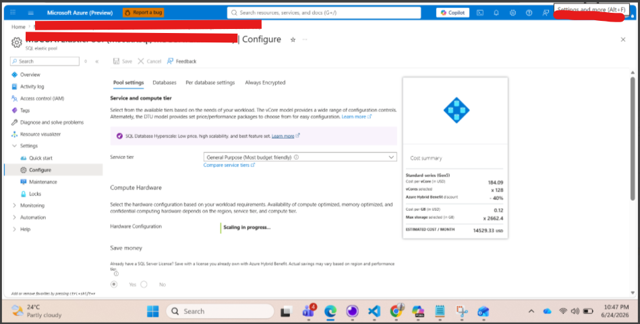Focus the Search resources, services, and docs box
The image size is (640, 324).
click(324, 13)
